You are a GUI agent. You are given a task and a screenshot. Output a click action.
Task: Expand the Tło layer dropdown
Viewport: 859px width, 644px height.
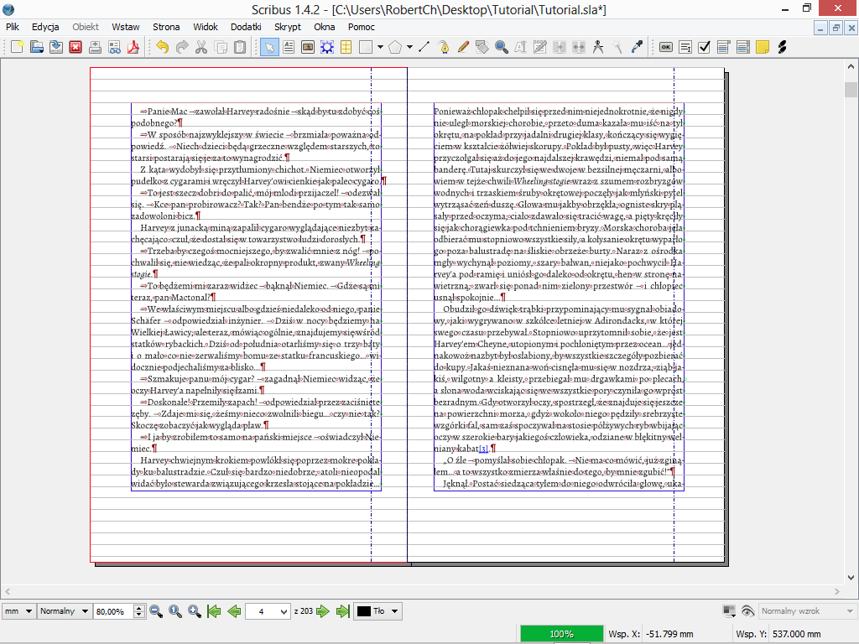pyautogui.click(x=394, y=611)
